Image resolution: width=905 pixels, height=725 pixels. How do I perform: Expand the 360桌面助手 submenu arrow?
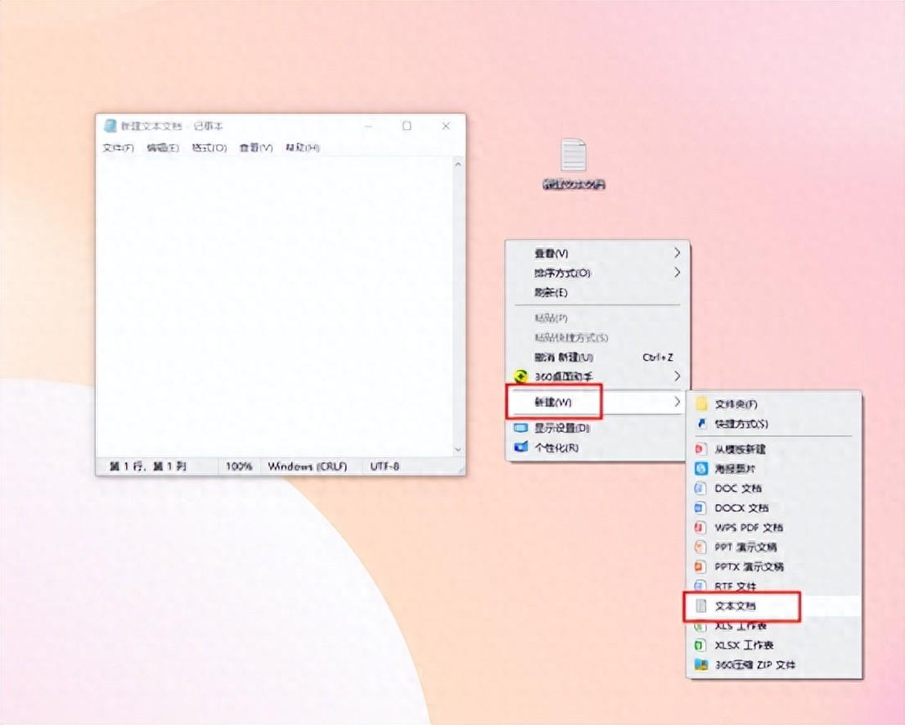677,376
